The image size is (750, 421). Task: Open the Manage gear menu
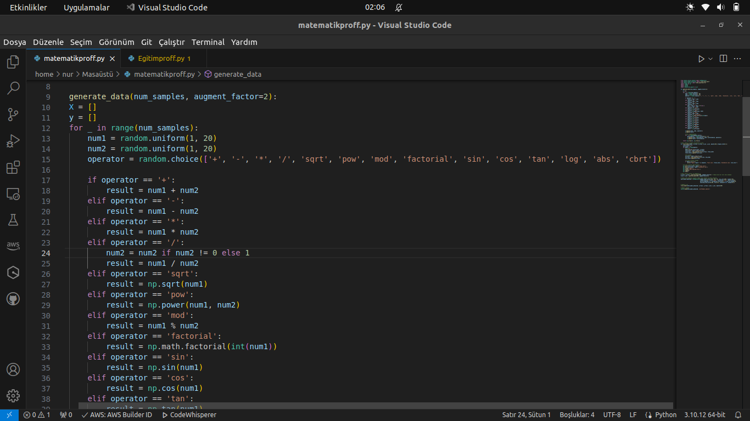[x=13, y=396]
